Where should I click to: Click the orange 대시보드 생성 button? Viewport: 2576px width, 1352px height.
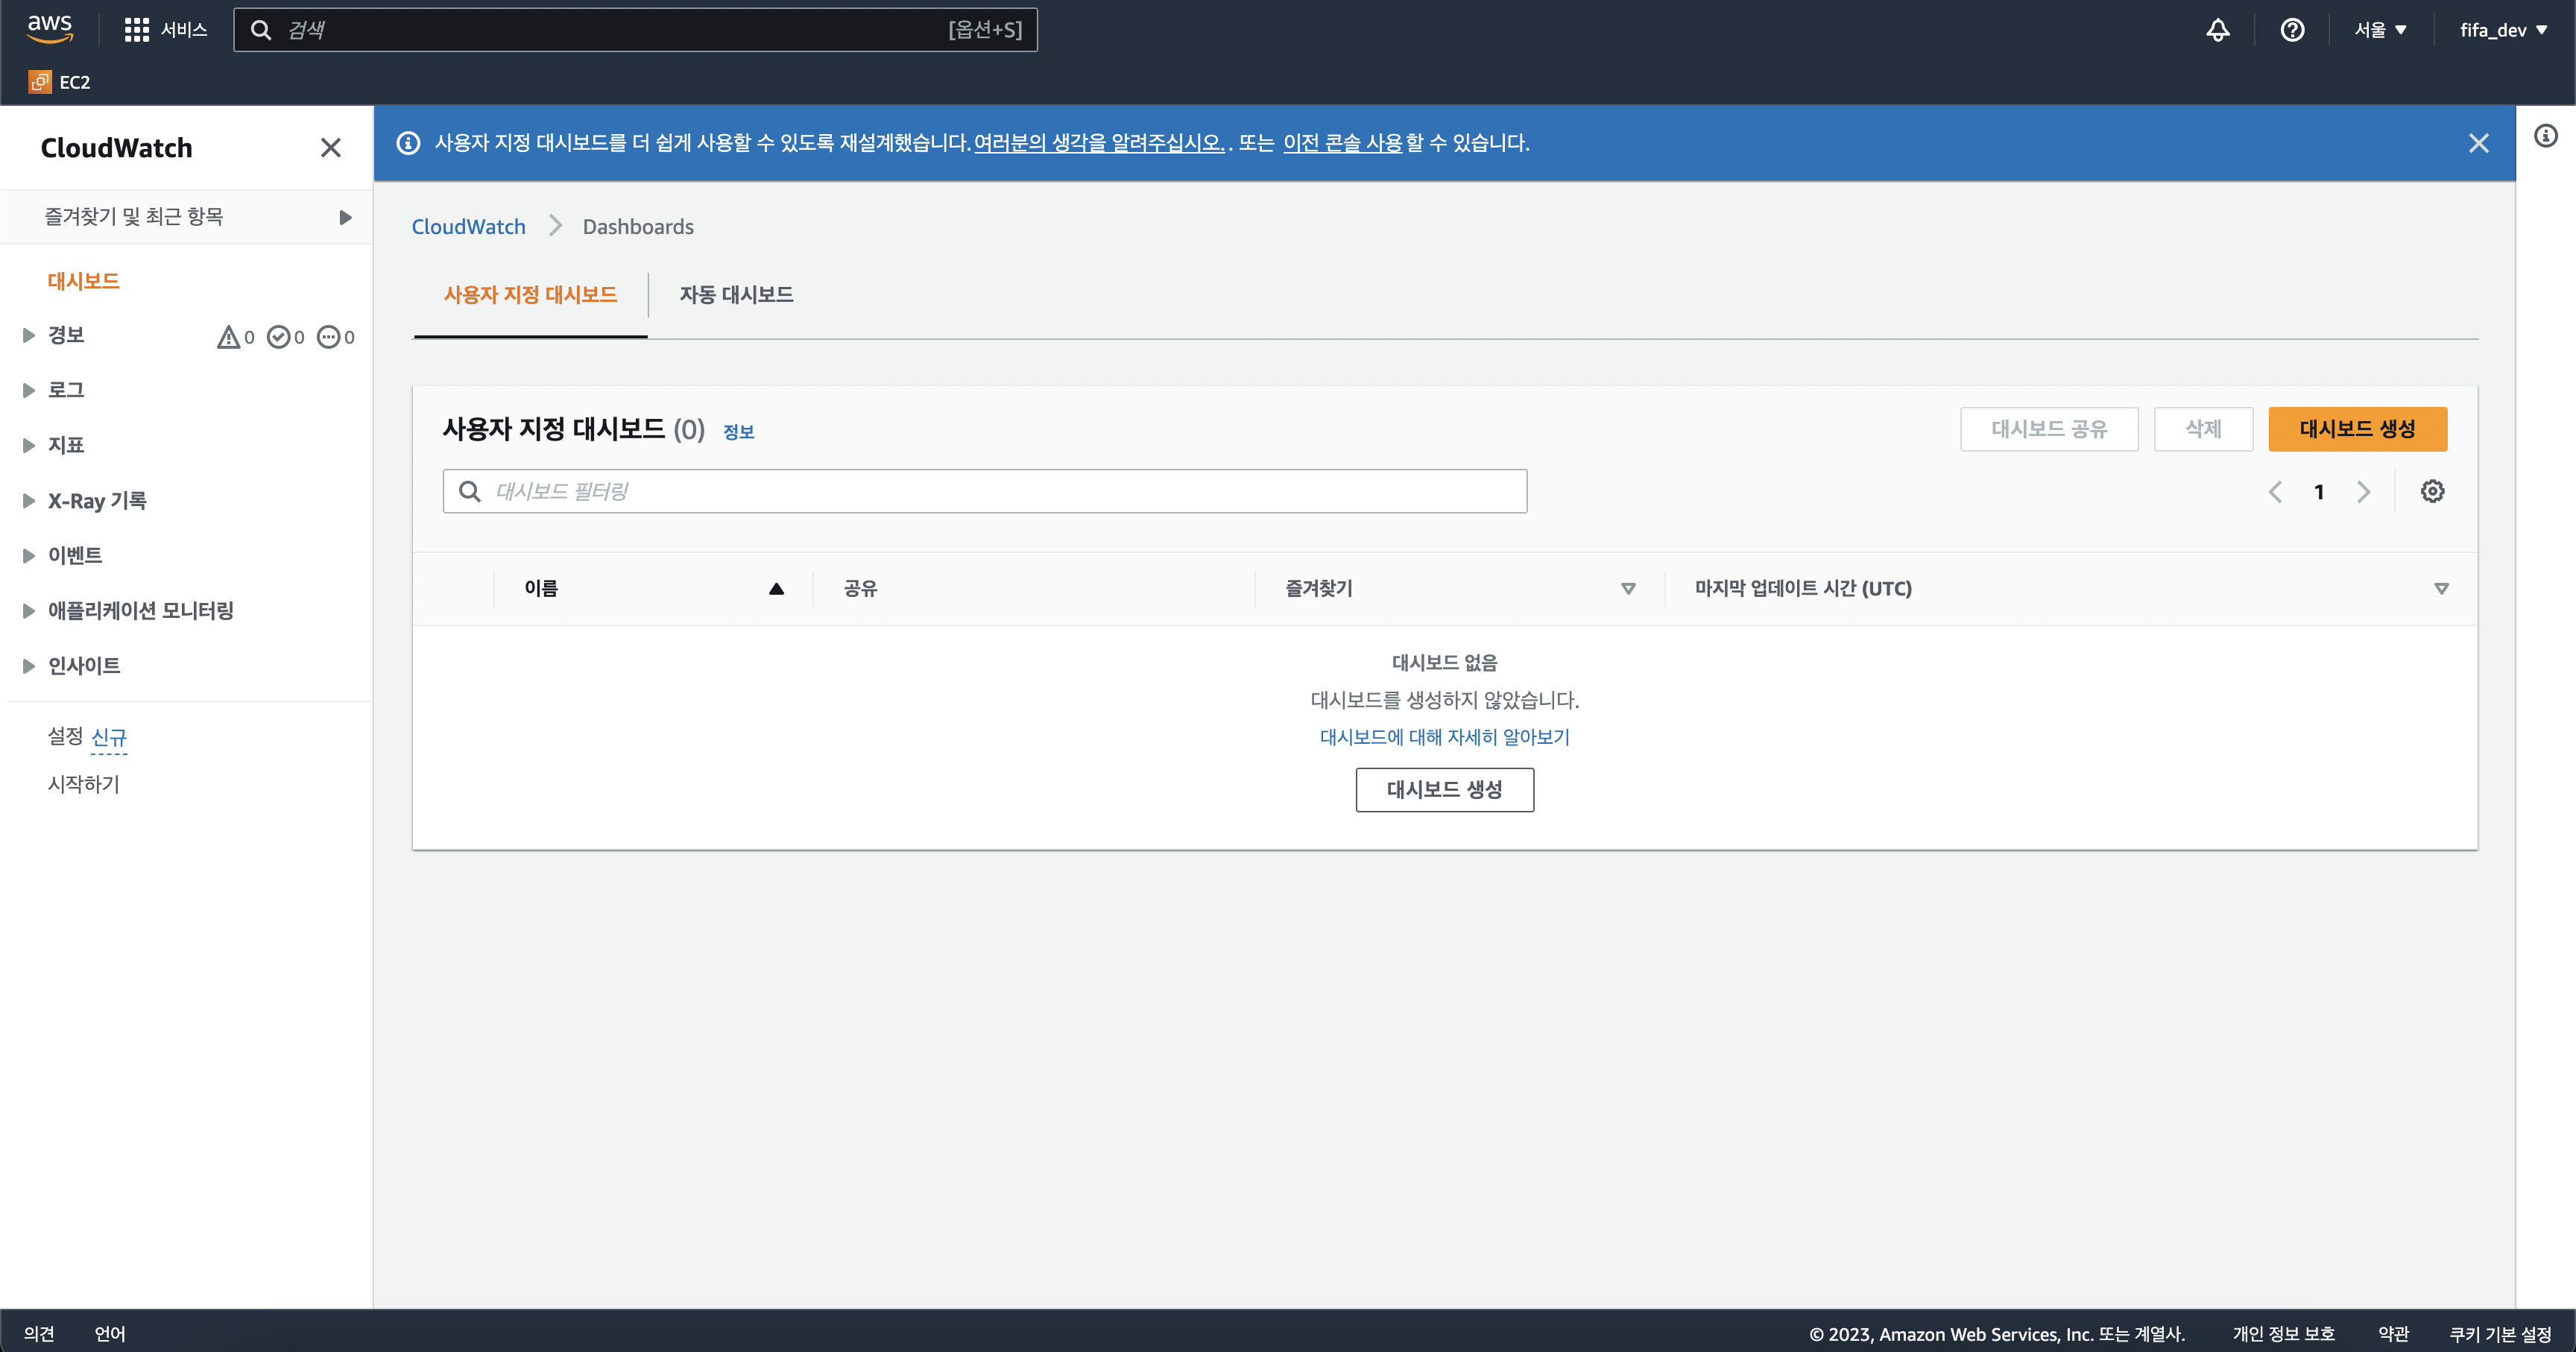pyautogui.click(x=2357, y=429)
